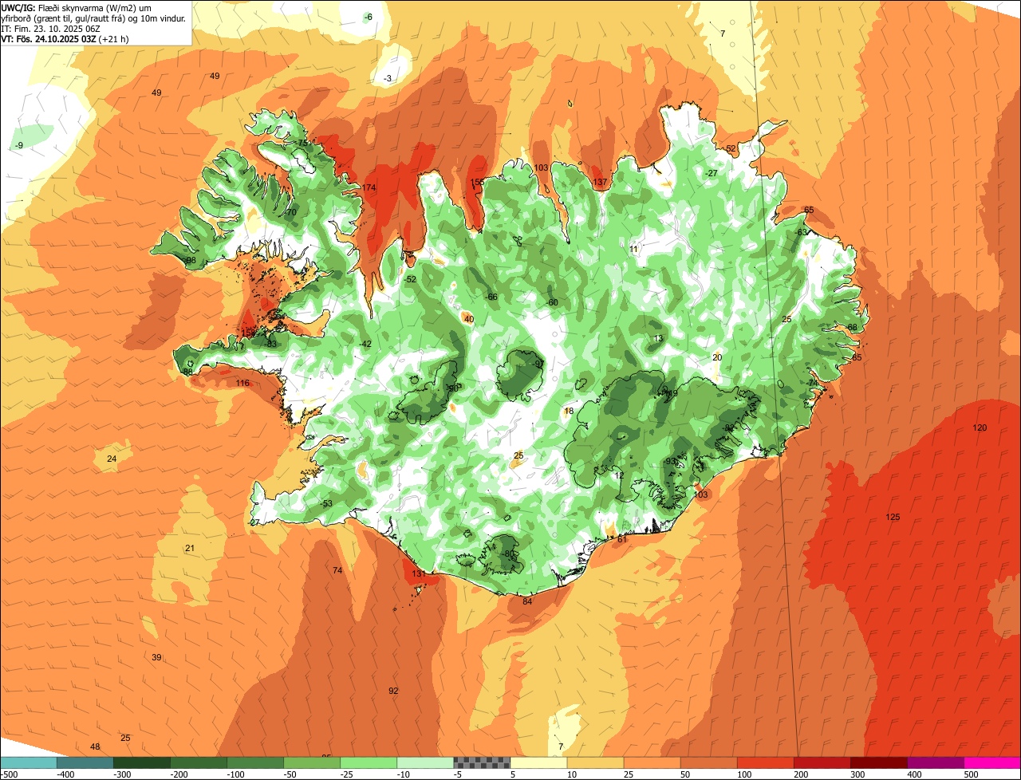
Task: Pick the 400 to 500 purple swatch
Action: click(x=935, y=762)
